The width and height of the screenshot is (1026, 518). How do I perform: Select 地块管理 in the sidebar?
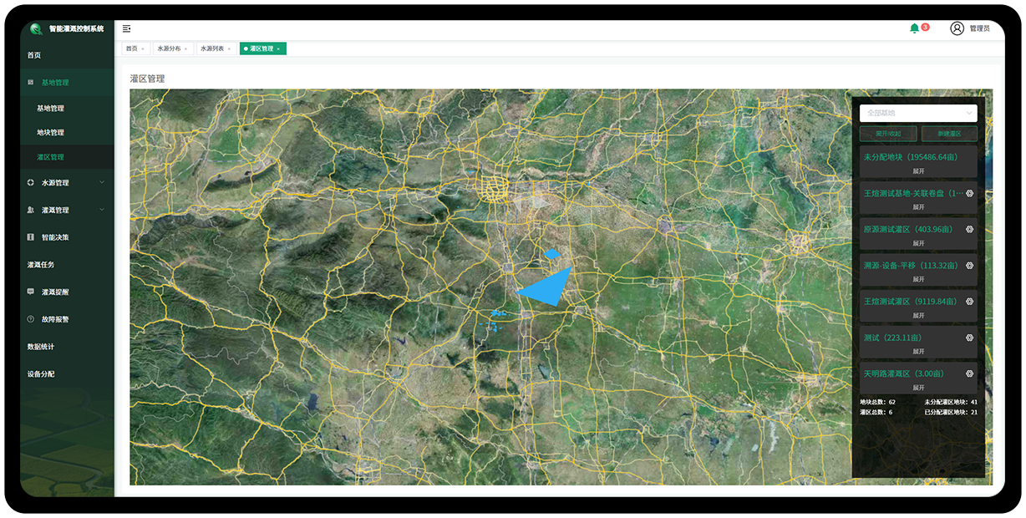pos(50,132)
